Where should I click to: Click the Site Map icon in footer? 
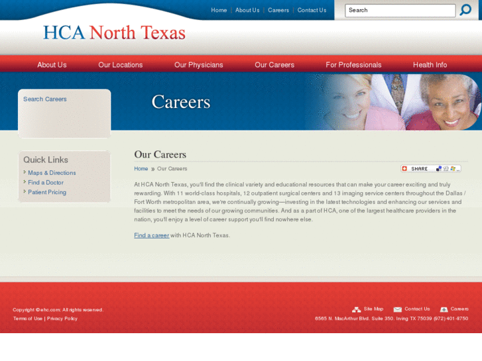tap(356, 309)
